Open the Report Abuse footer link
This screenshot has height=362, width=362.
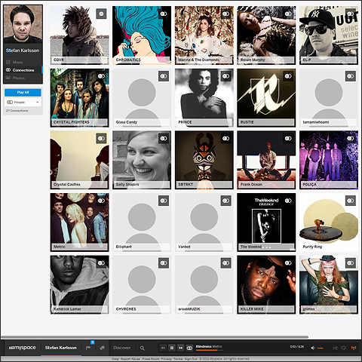click(x=130, y=359)
